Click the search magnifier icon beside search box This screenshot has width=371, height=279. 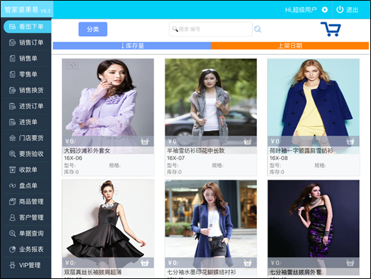pos(258,29)
